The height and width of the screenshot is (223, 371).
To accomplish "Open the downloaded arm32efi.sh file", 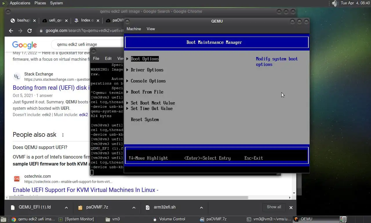I will click(x=164, y=207).
